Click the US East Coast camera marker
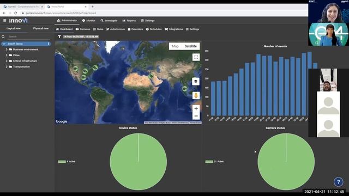 (95, 68)
